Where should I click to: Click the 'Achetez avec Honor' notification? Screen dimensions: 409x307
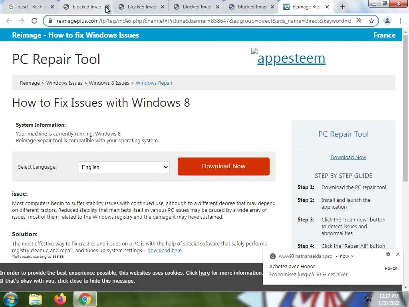pyautogui.click(x=292, y=266)
